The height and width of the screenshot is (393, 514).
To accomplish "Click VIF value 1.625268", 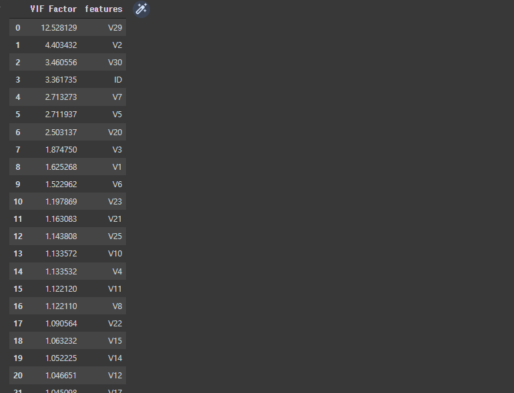I will click(x=61, y=167).
